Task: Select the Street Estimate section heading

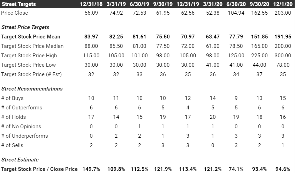Action: tap(20, 160)
